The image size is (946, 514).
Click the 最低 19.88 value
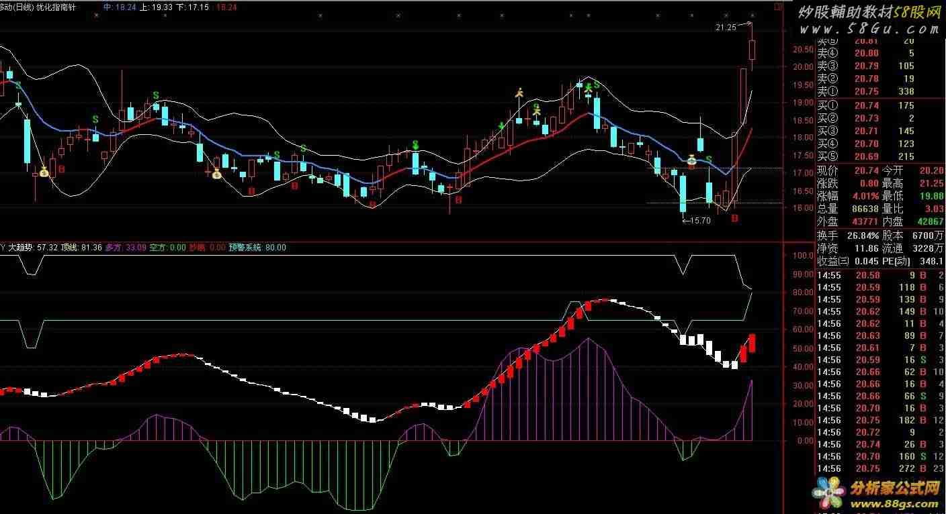point(931,196)
